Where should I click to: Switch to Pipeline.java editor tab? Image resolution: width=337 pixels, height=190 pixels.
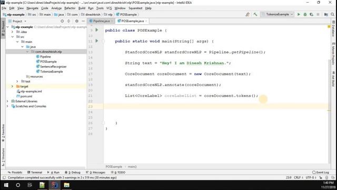(101, 21)
